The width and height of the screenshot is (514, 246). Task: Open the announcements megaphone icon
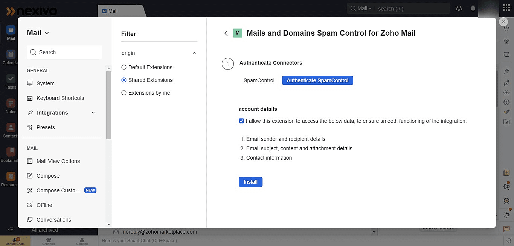[x=506, y=187]
